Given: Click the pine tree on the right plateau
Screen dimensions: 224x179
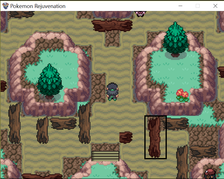Looking at the screenshot, I should pyautogui.click(x=175, y=39).
